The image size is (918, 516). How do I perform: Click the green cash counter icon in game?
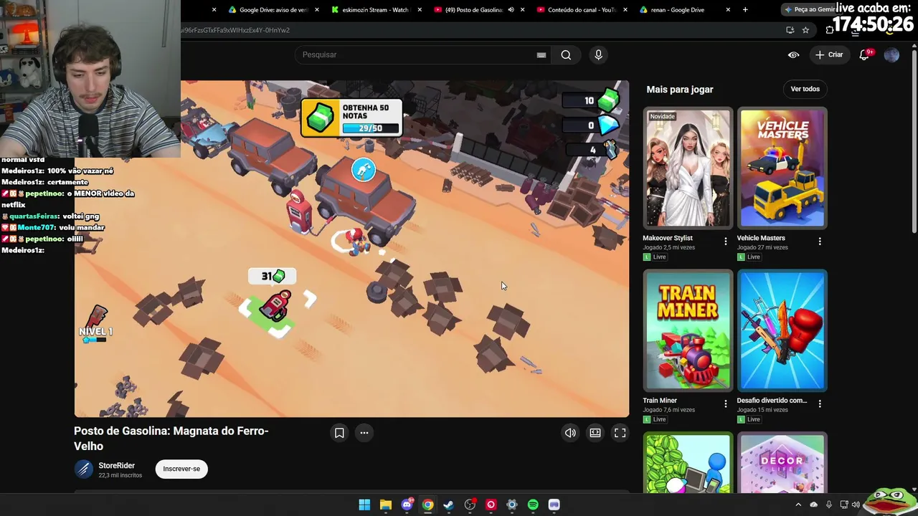coord(608,100)
